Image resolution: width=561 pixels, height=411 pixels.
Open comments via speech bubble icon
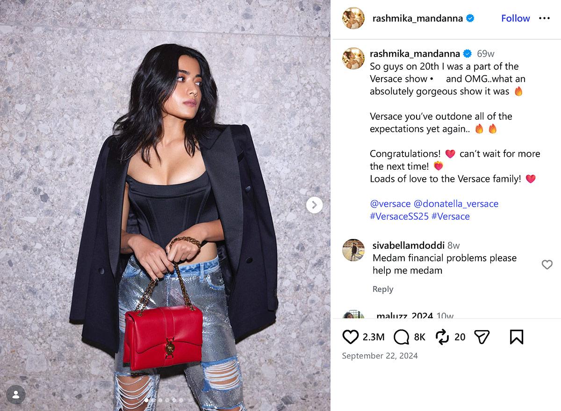(402, 337)
